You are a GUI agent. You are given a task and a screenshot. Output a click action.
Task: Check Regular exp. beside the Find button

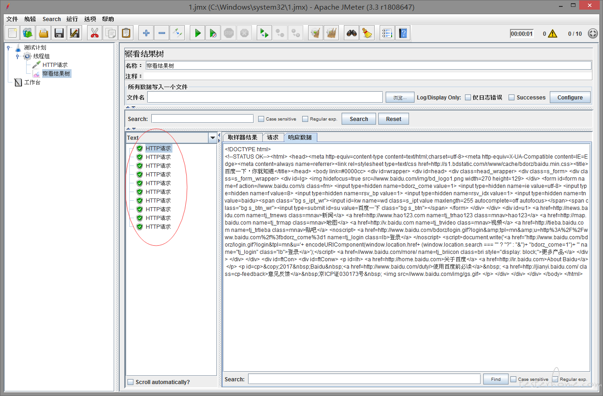pyautogui.click(x=555, y=379)
